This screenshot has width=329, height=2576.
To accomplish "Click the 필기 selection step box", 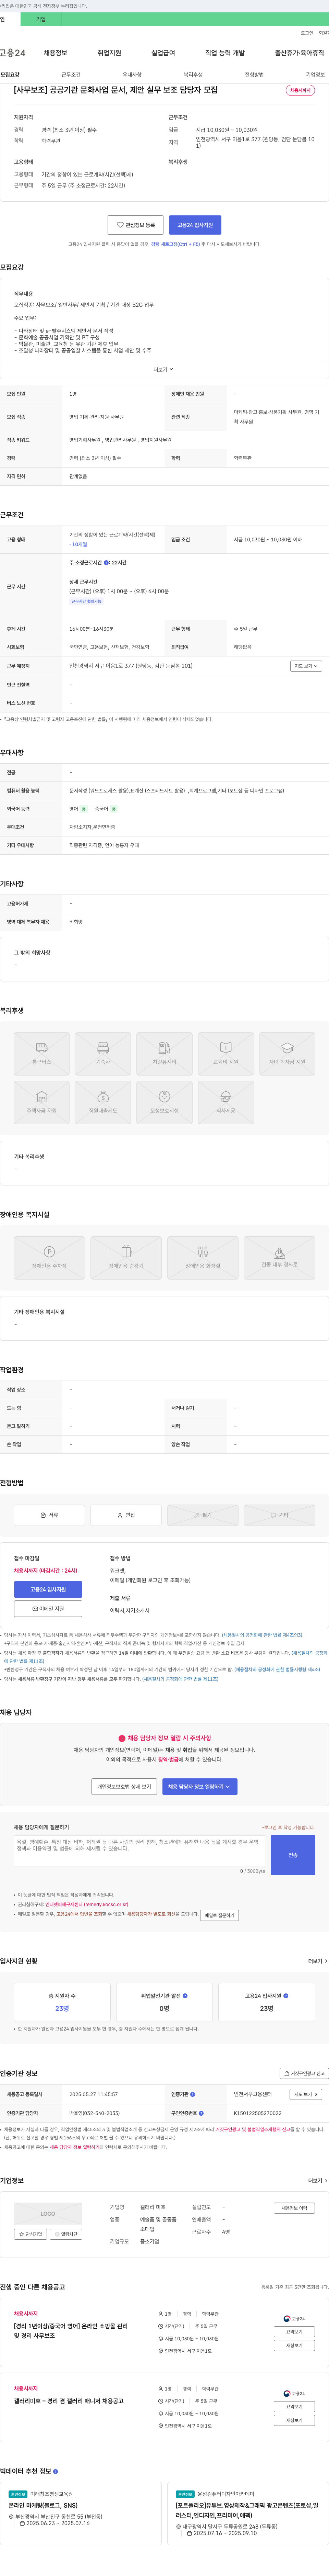I will click(203, 1515).
